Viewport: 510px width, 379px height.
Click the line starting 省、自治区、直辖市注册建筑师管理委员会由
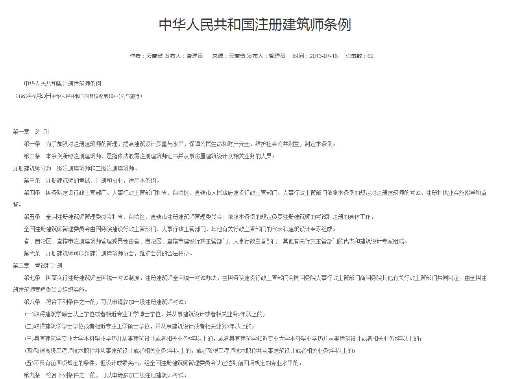pos(216,241)
